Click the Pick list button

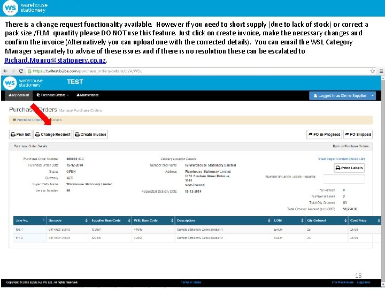pos(21,135)
